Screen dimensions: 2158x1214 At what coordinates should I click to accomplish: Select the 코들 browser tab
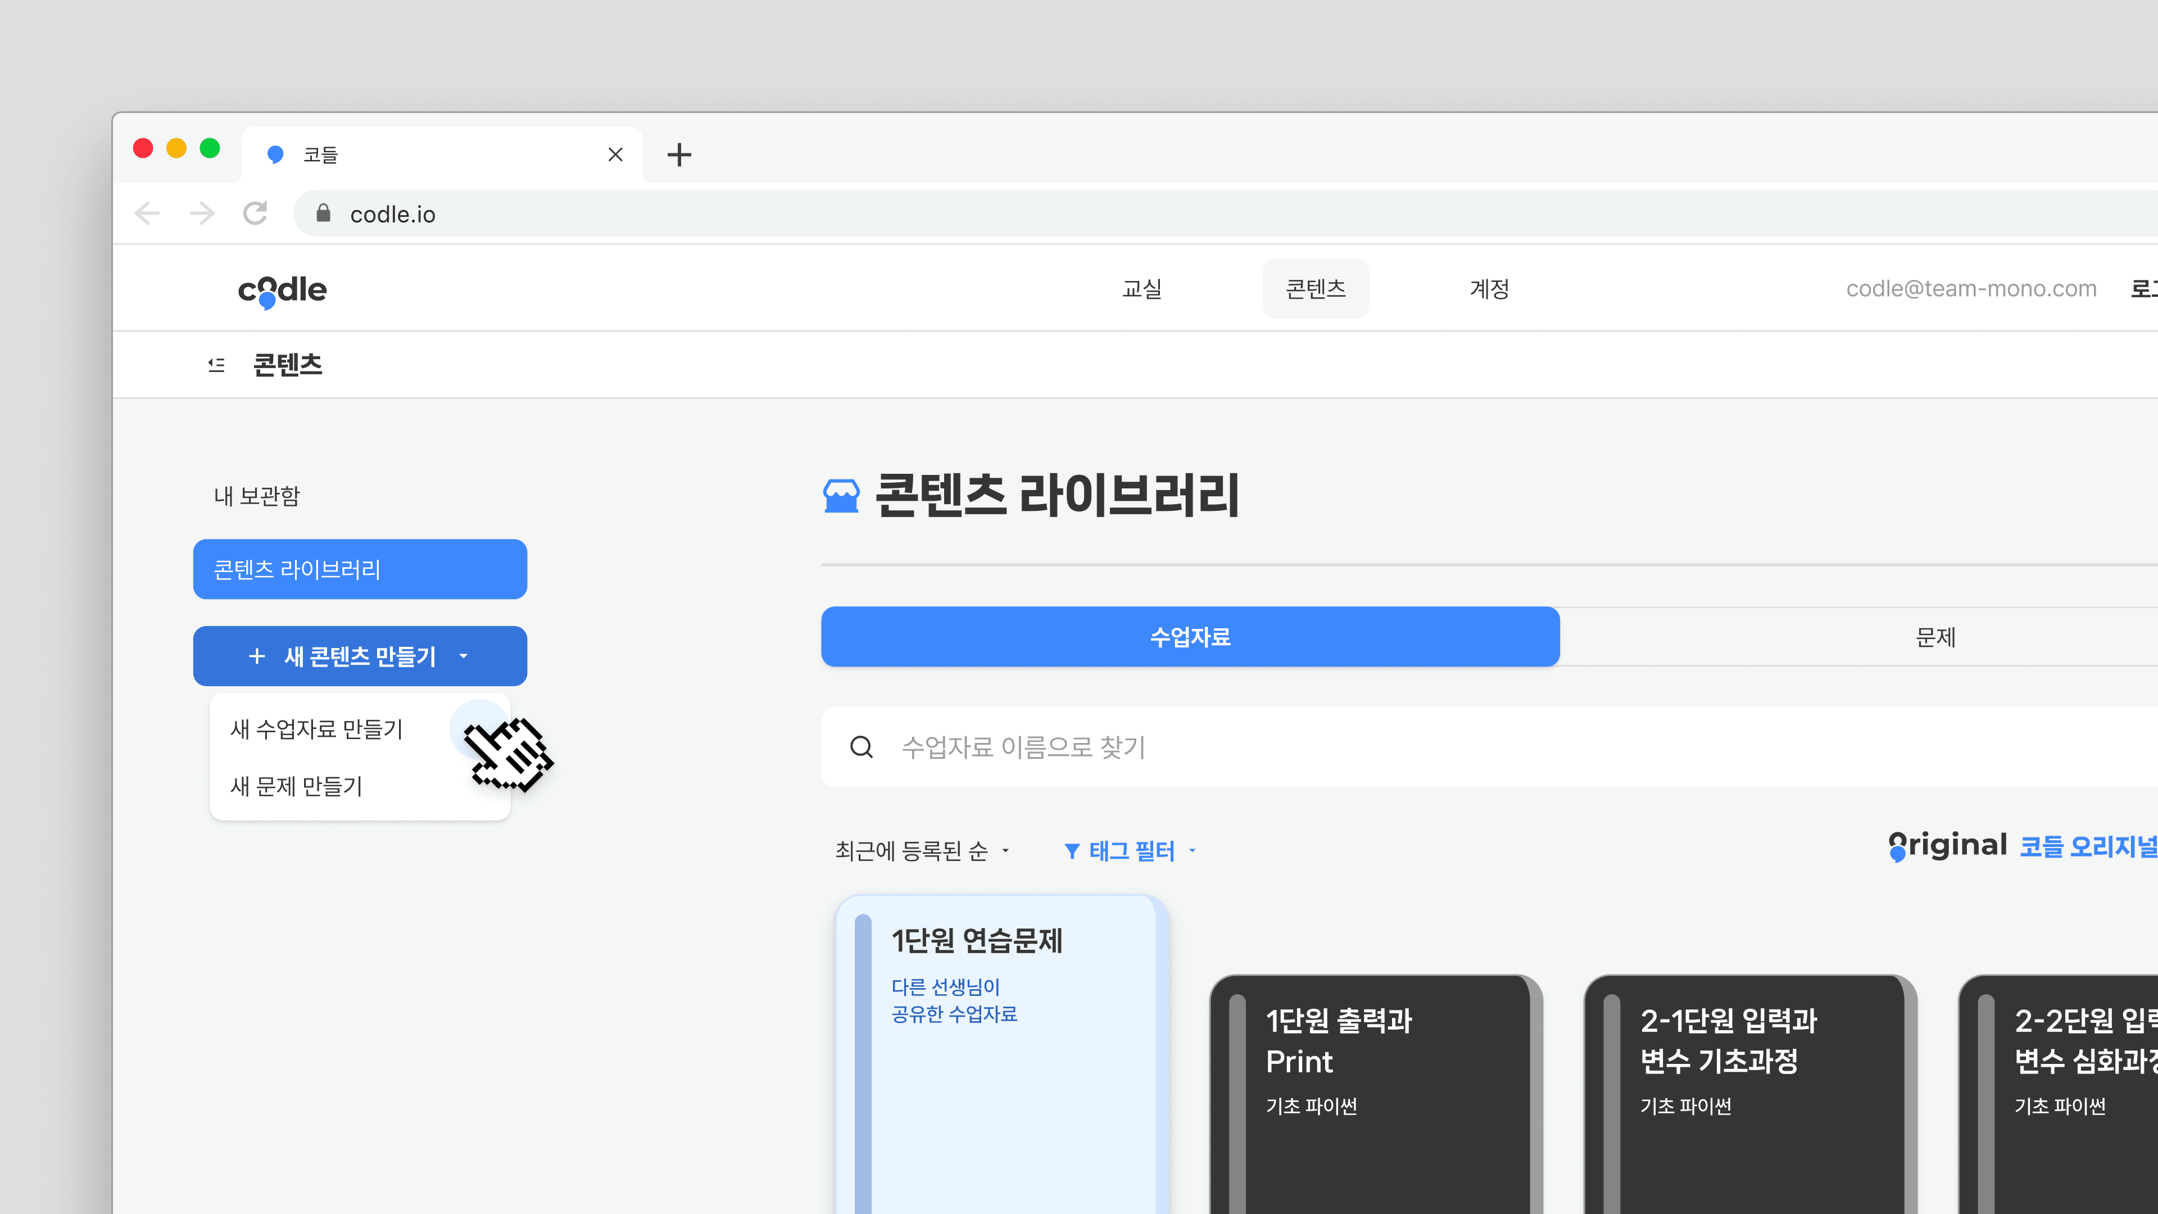coord(442,154)
